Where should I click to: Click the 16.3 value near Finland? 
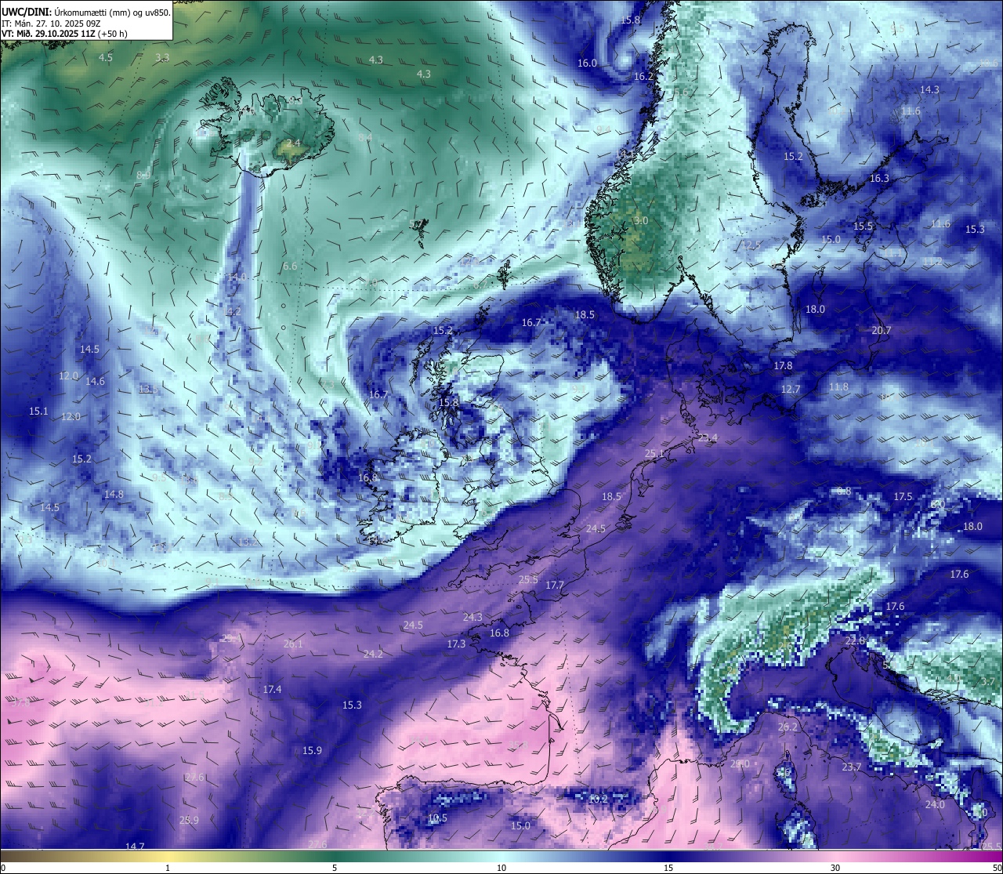click(x=879, y=179)
